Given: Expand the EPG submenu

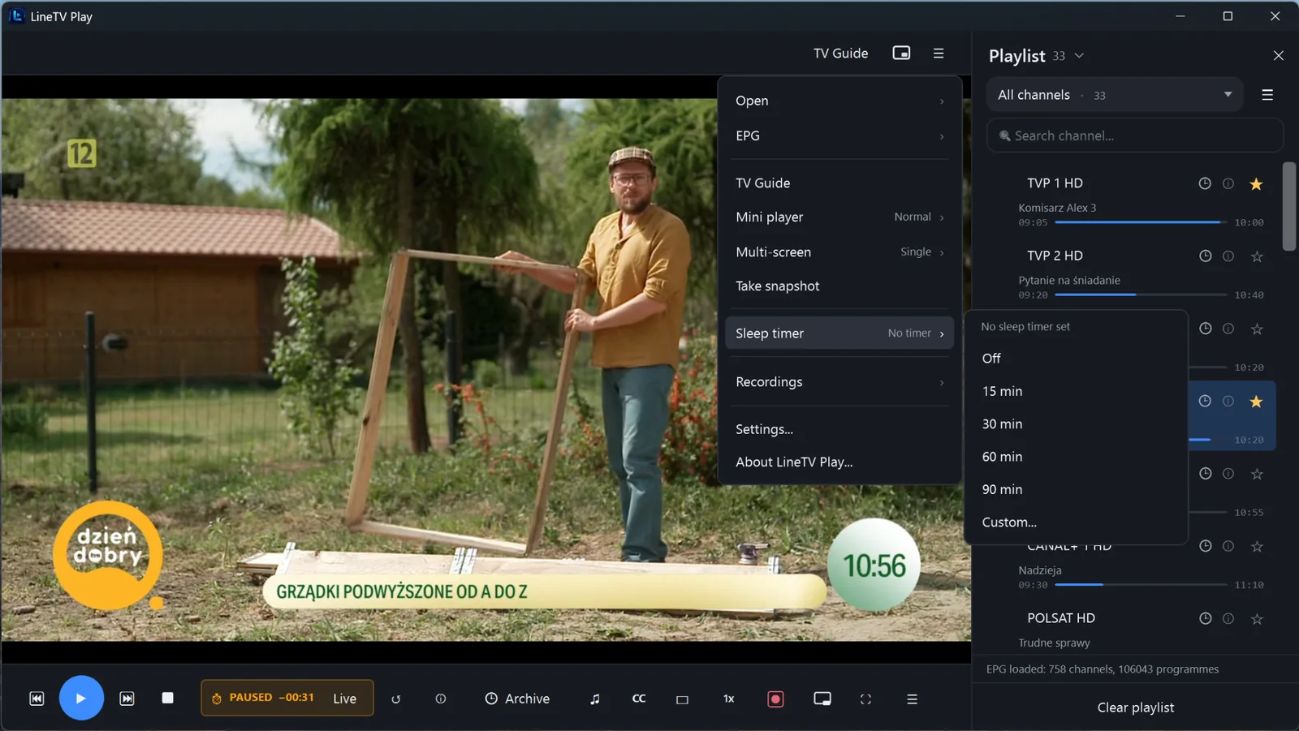Looking at the screenshot, I should click(839, 135).
